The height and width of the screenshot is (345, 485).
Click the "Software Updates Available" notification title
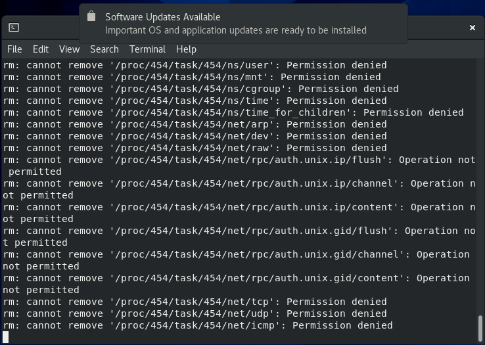[163, 17]
